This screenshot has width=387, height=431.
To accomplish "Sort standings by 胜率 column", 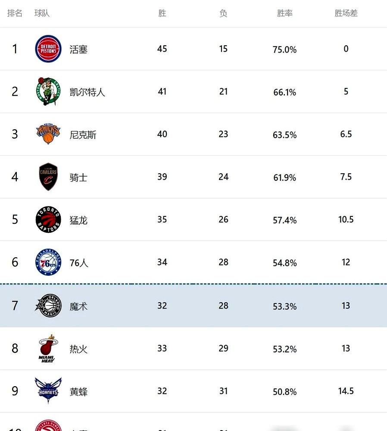I will click(284, 13).
